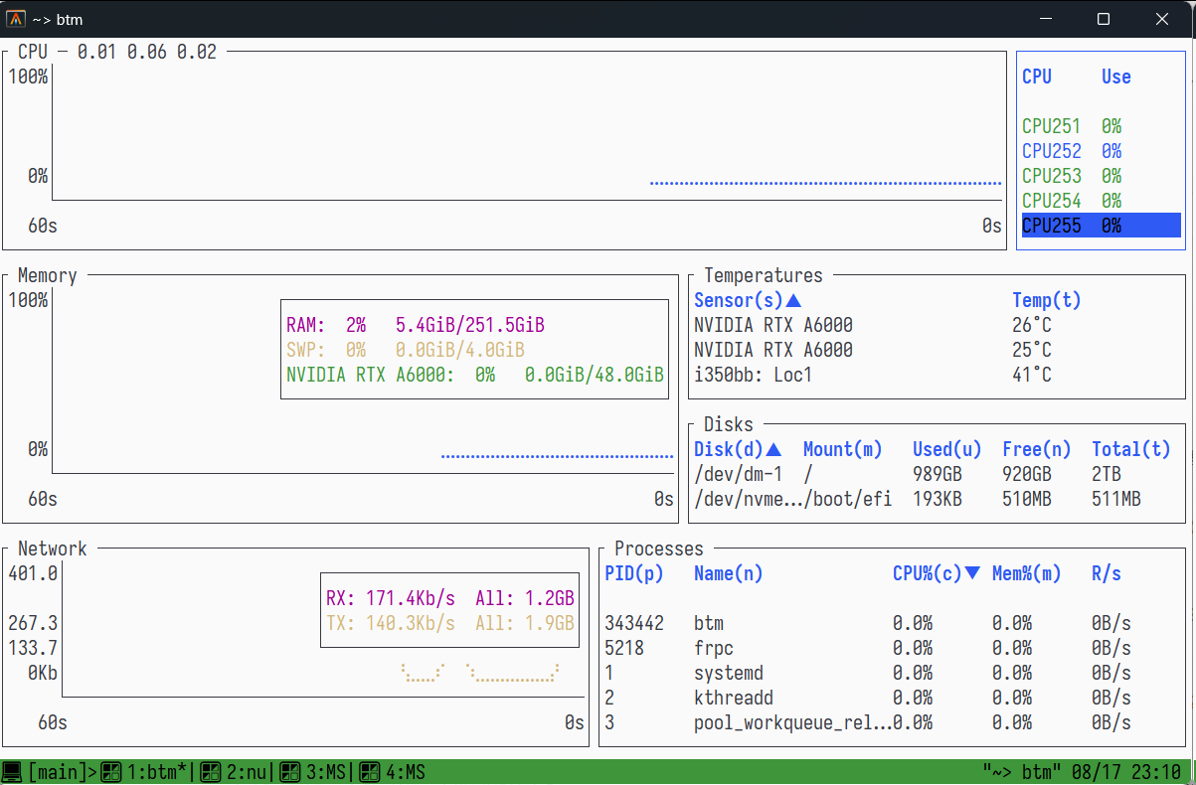Sort processes by PID(p) column
The width and height of the screenshot is (1196, 785).
[x=634, y=573]
